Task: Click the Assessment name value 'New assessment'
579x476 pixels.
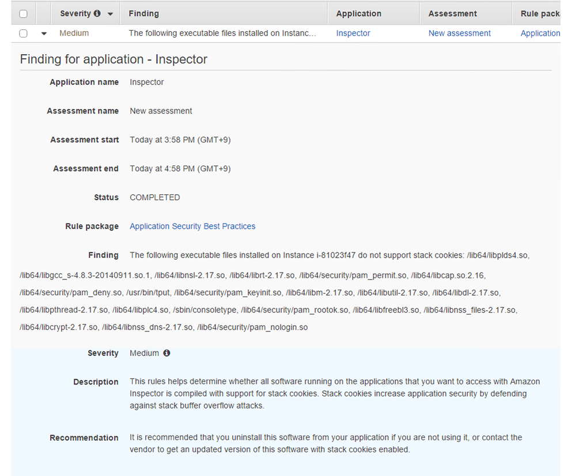Action: tap(161, 111)
